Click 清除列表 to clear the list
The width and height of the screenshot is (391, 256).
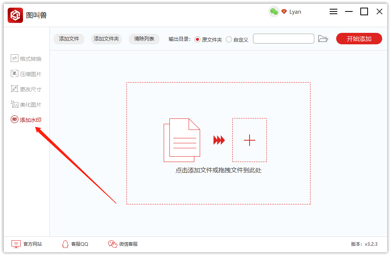[144, 39]
